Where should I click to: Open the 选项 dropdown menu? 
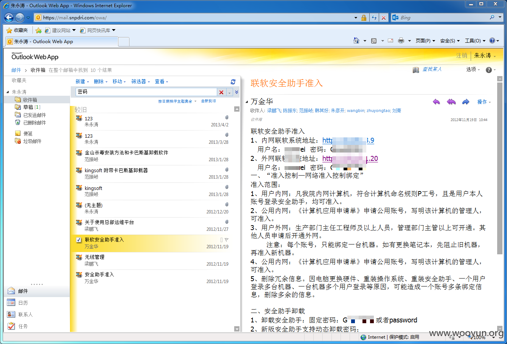coord(473,70)
